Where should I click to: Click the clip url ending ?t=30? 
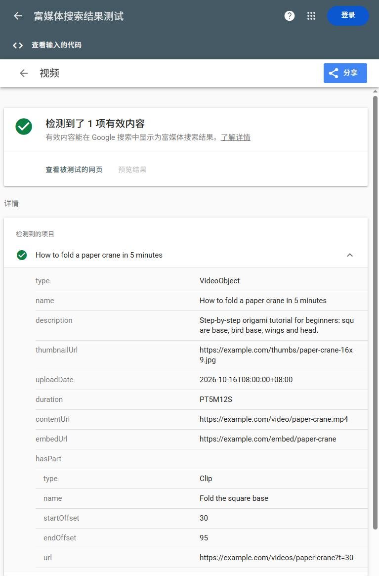277,558
